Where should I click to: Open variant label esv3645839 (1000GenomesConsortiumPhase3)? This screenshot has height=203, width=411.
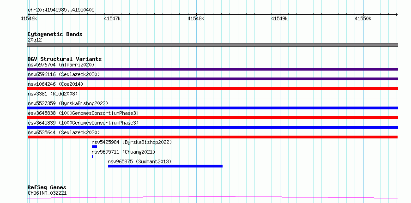[83, 123]
